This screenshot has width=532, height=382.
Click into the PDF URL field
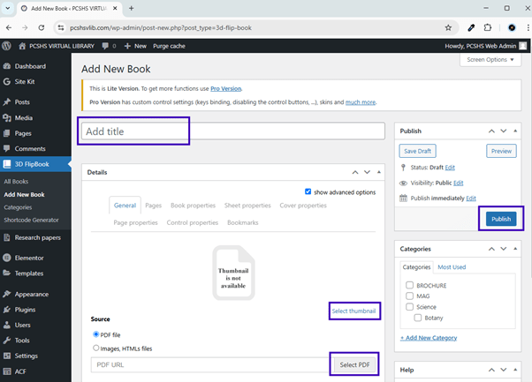tap(211, 364)
